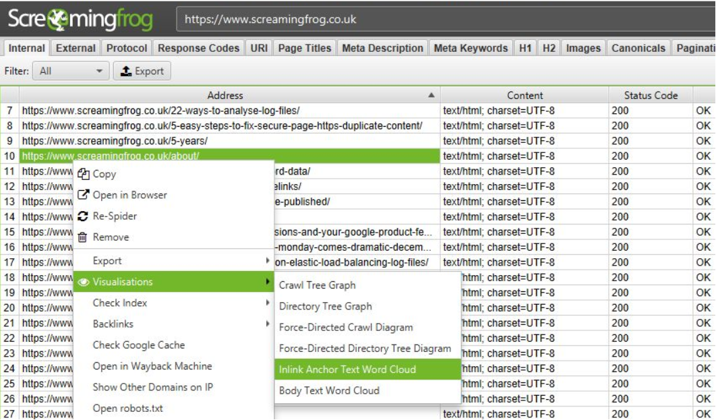Switch to the H2 tab

549,48
